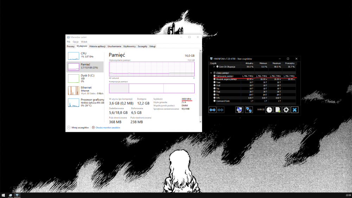352x198 pixels.
Task: Switch to the Usługi tab
Action: pyautogui.click(x=152, y=46)
